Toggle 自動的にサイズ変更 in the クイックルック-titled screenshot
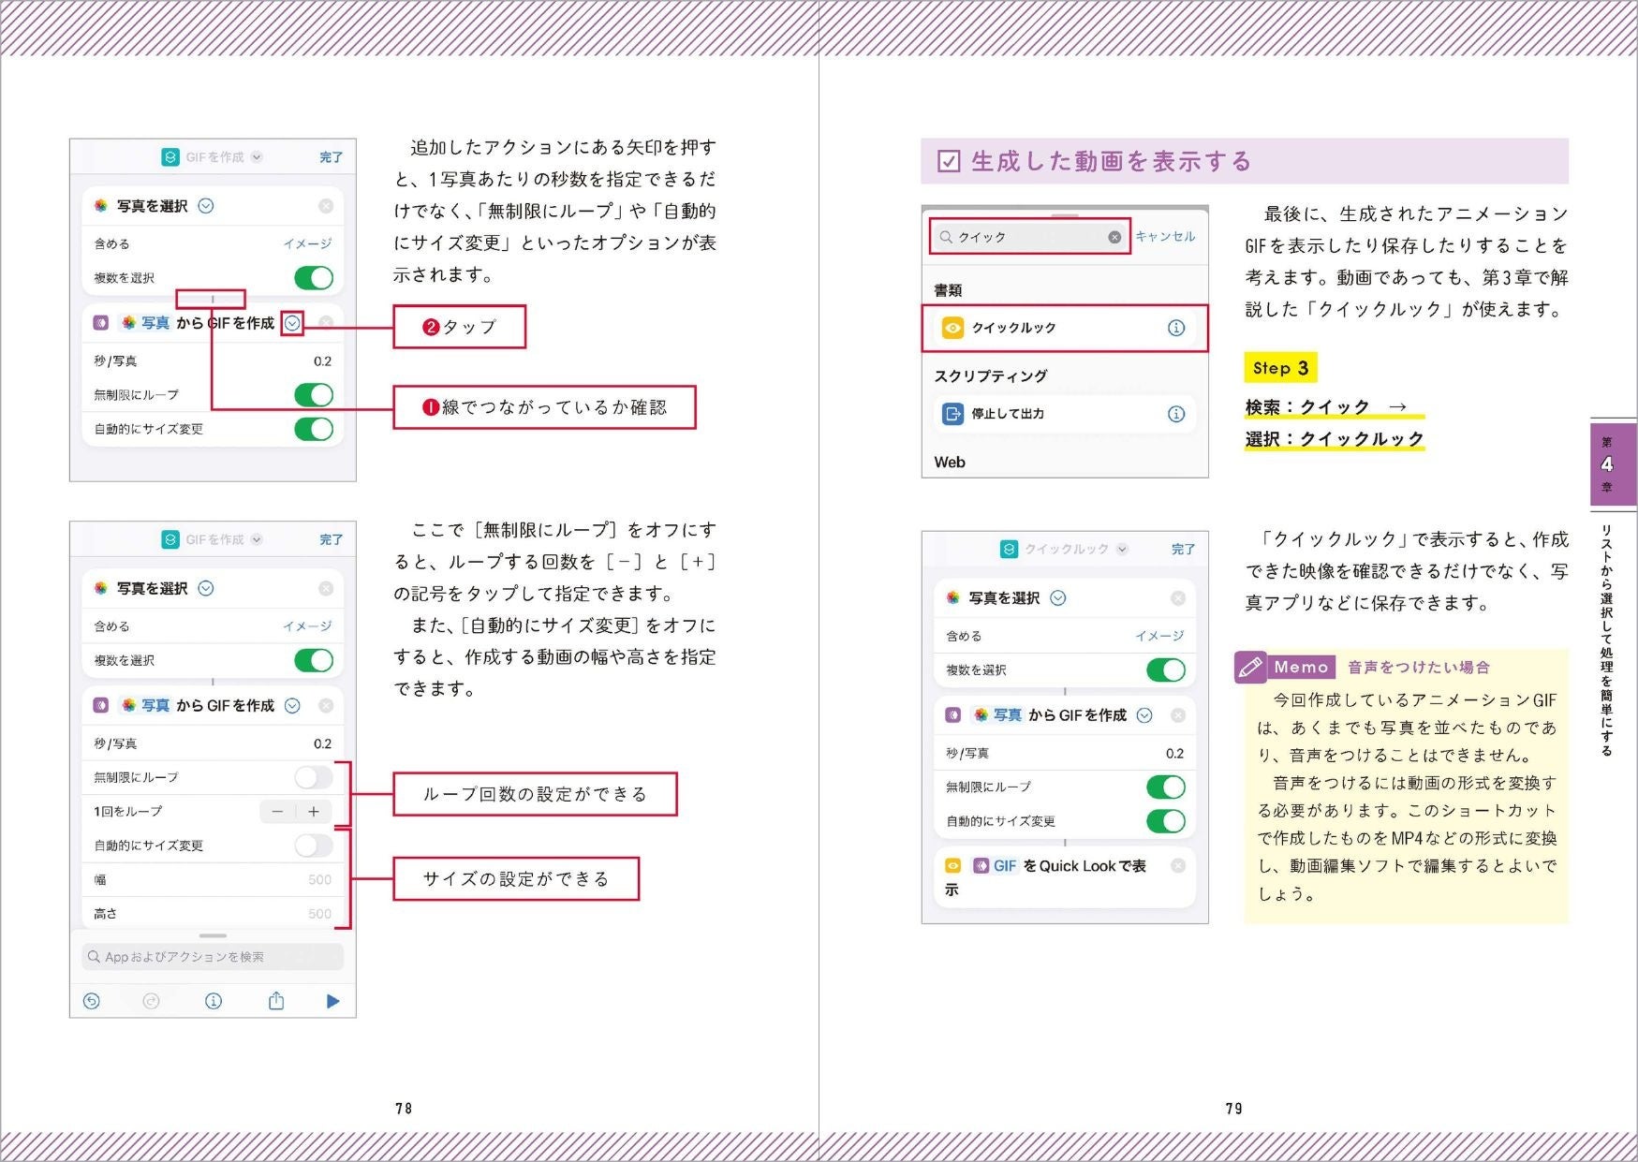 (x=1165, y=821)
